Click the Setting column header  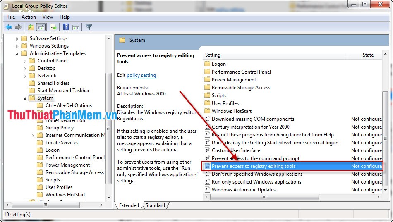click(275, 55)
